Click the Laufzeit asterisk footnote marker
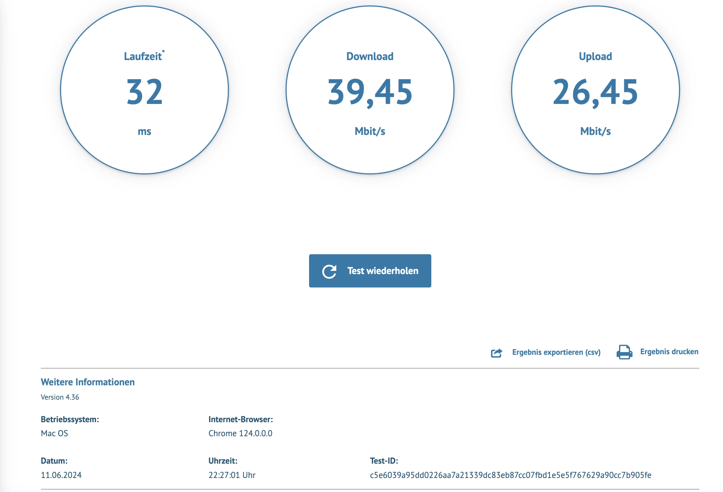723x492 pixels. tap(163, 52)
